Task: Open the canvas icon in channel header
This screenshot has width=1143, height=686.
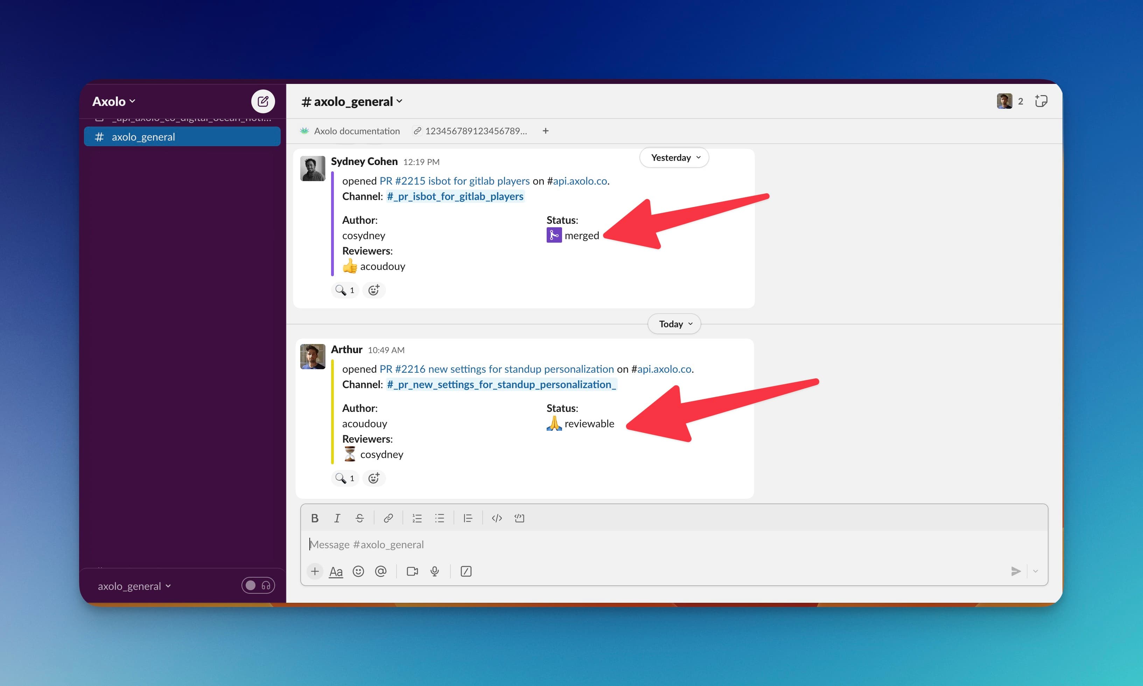Action: point(1041,101)
